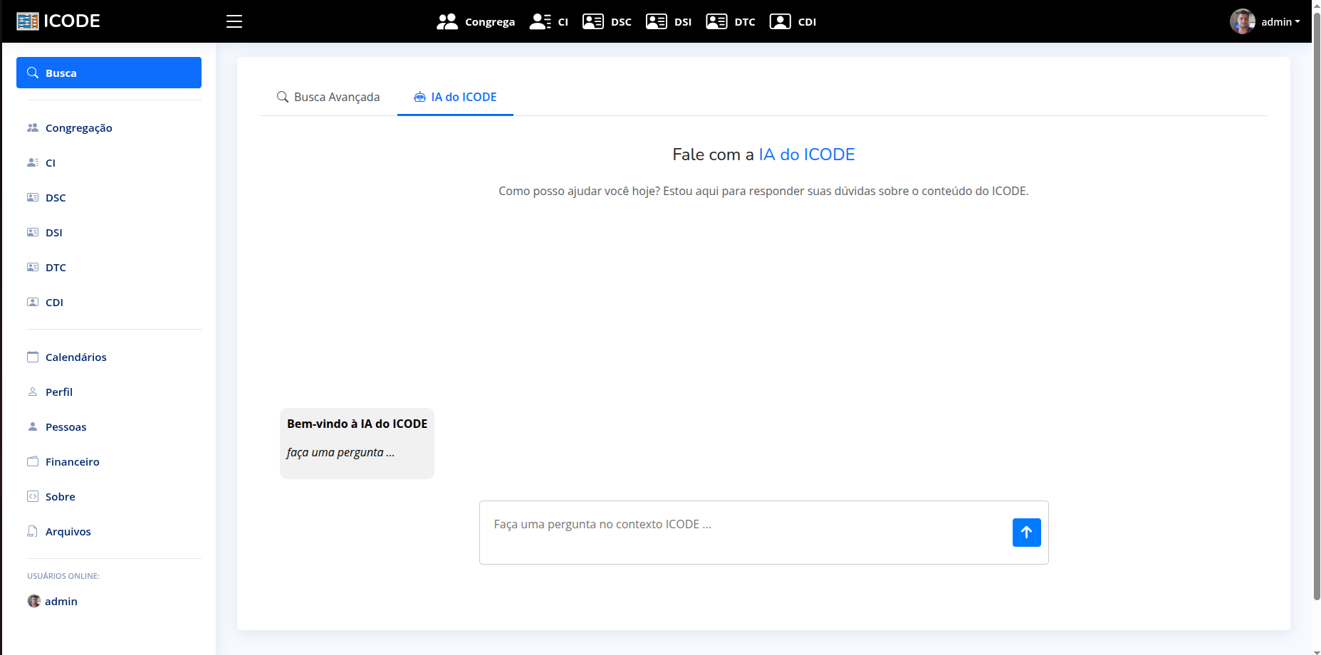Click the DSI icon in top navigation
This screenshot has width=1321, height=655.
point(655,21)
